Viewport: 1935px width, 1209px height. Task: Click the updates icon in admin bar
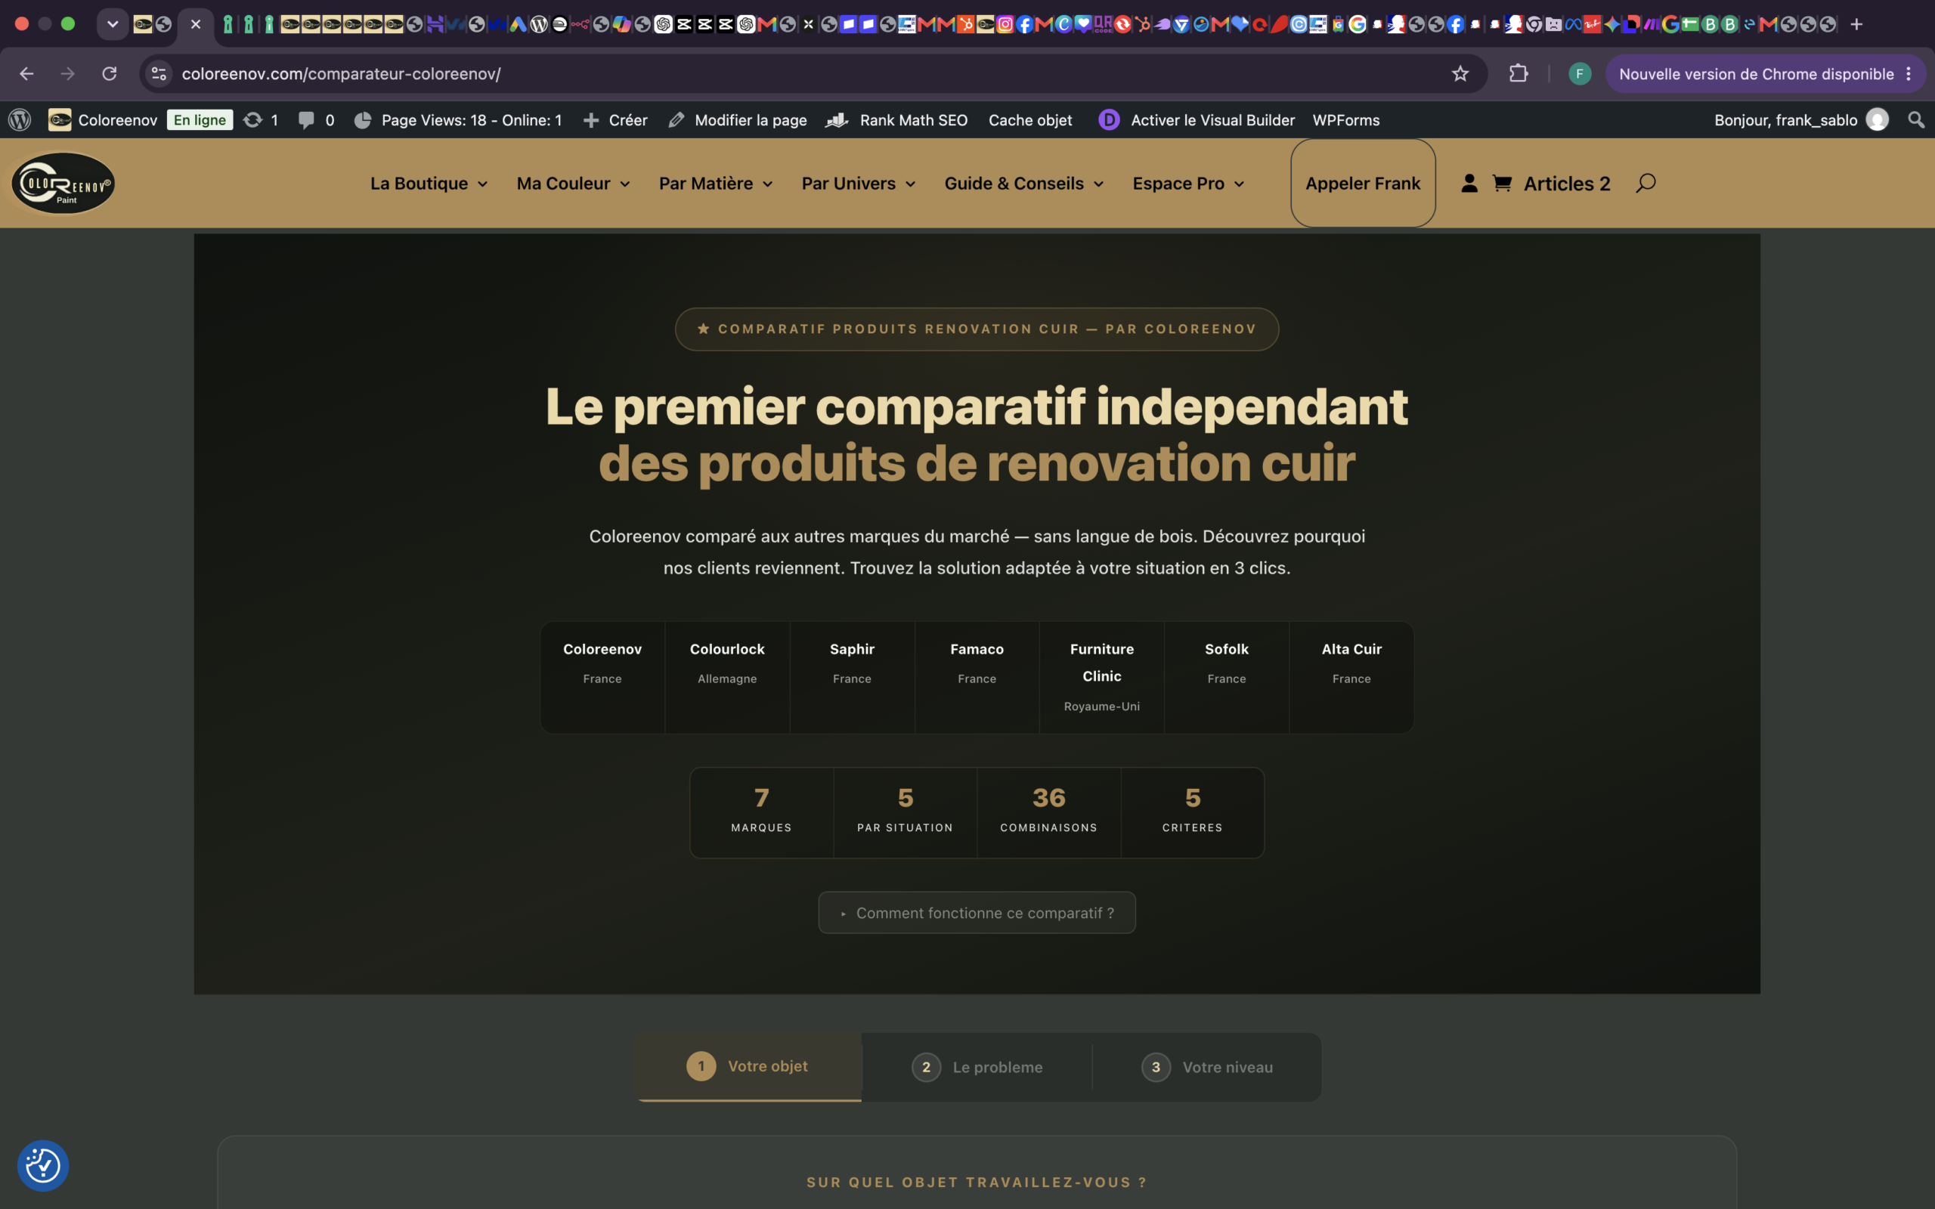(x=261, y=120)
